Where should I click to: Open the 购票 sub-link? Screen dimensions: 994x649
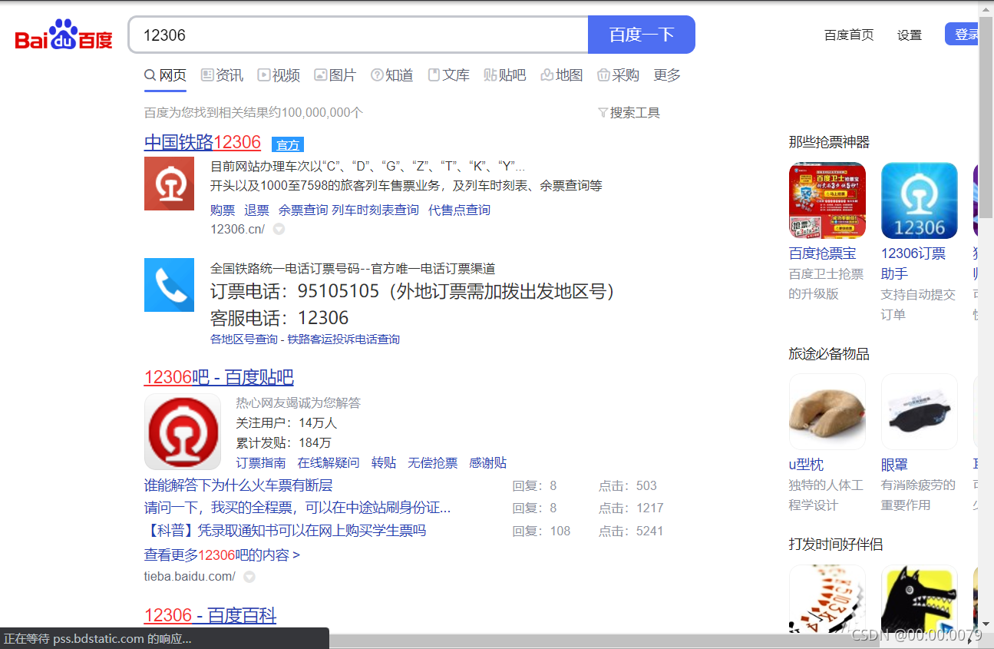pyautogui.click(x=223, y=210)
